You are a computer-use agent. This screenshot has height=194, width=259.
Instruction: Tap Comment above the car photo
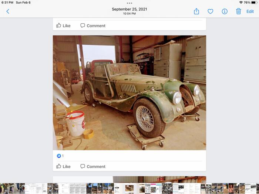pyautogui.click(x=93, y=25)
